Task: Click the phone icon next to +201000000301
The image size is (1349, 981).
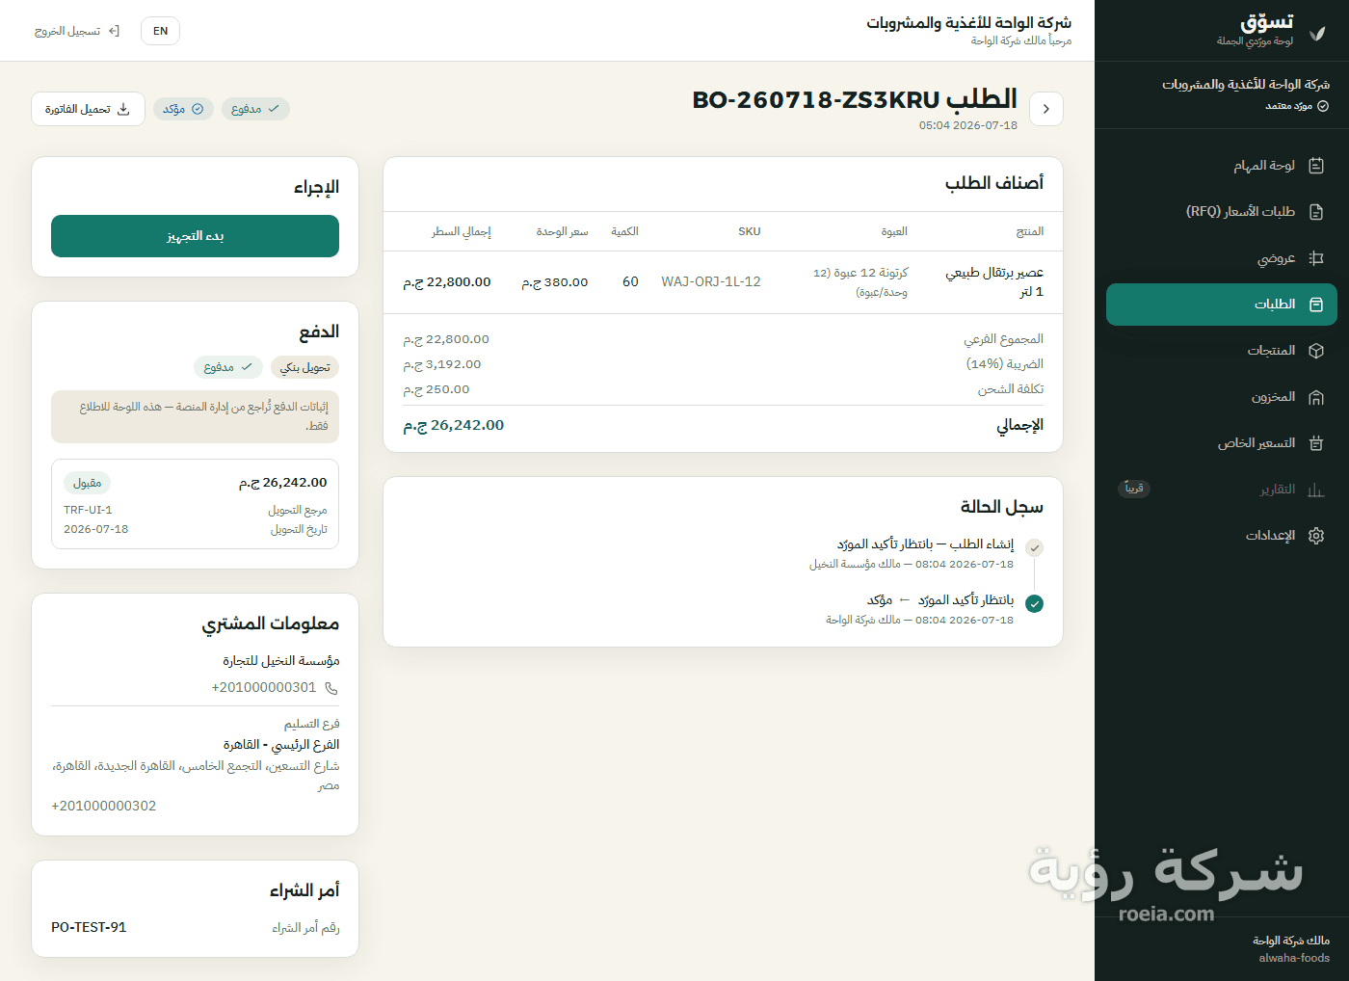Action: (x=331, y=688)
